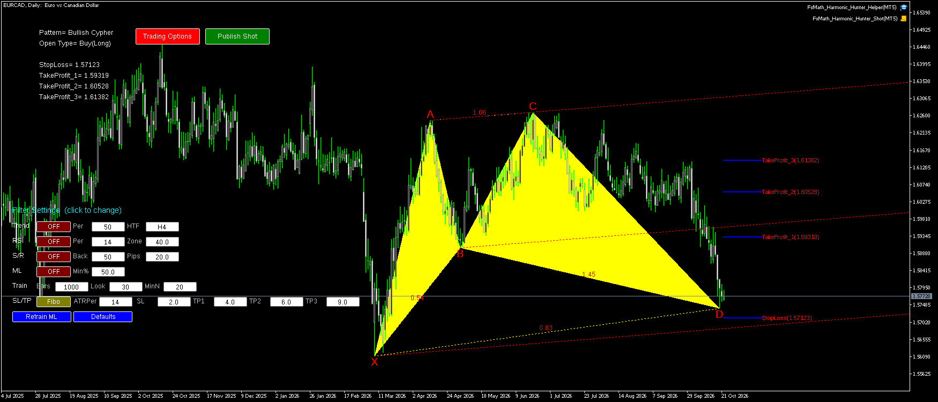This screenshot has height=402, width=938.
Task: Click the "Open Type= Buy(Long)" text
Action: 75,43
